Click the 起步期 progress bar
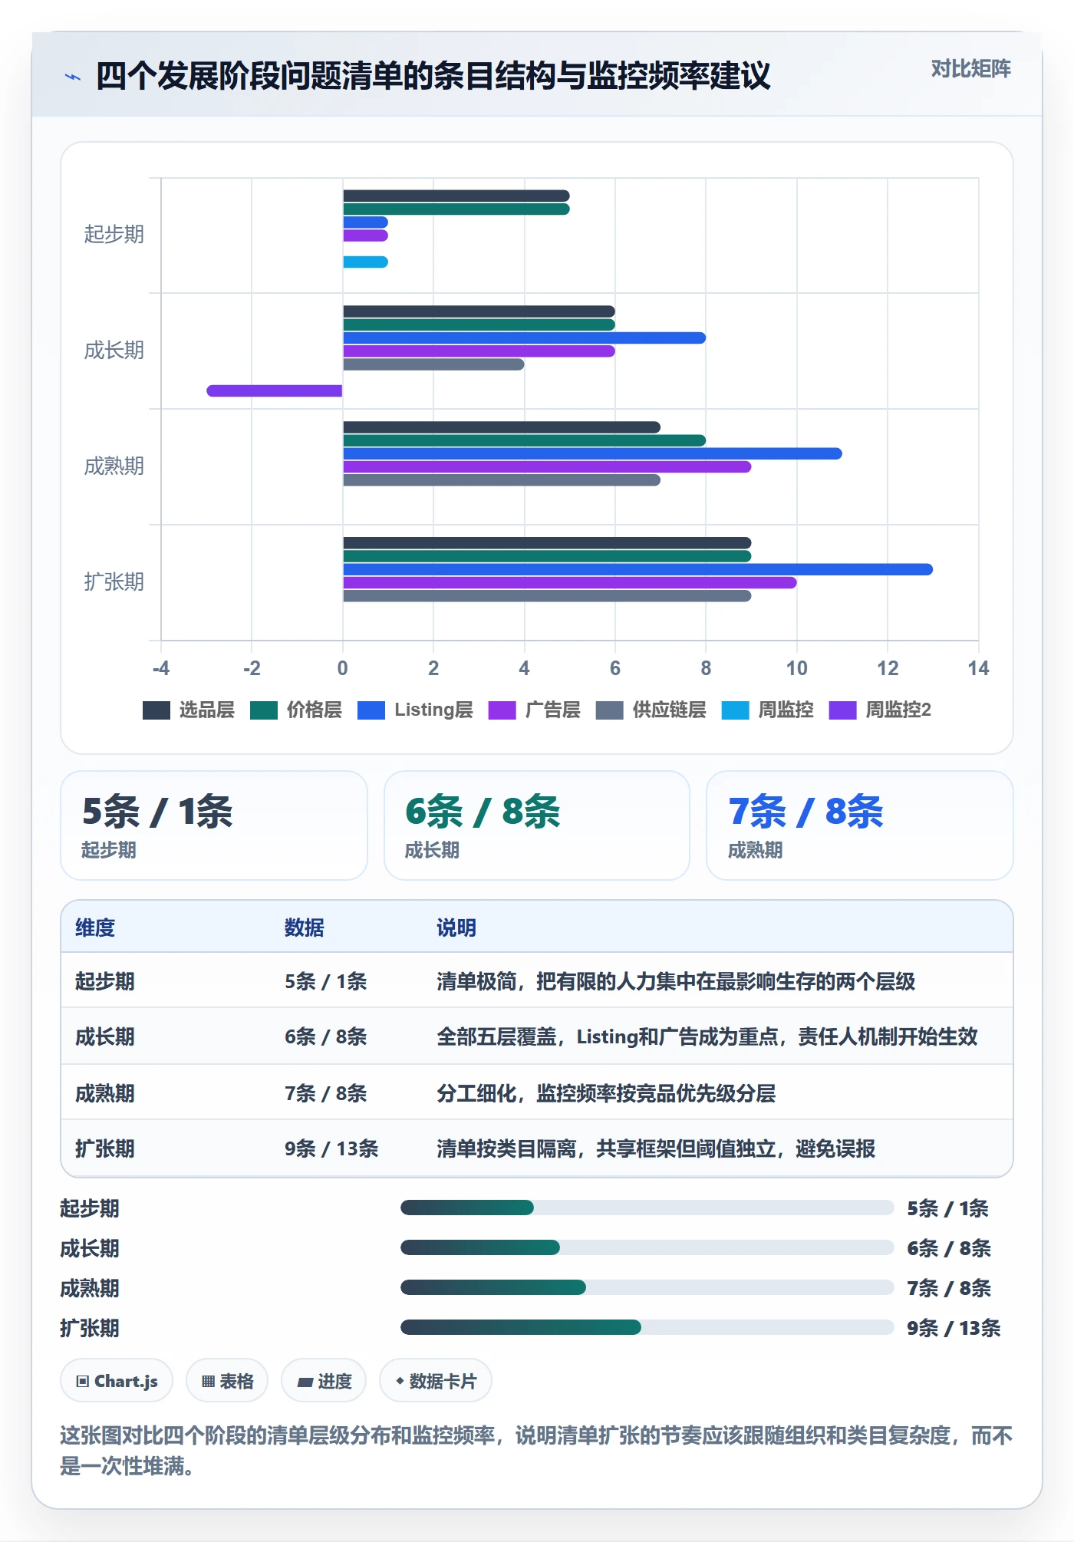The image size is (1074, 1542). 647,1208
